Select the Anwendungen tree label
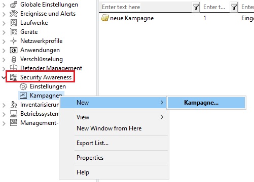This screenshot has width=254, height=182. (x=40, y=50)
